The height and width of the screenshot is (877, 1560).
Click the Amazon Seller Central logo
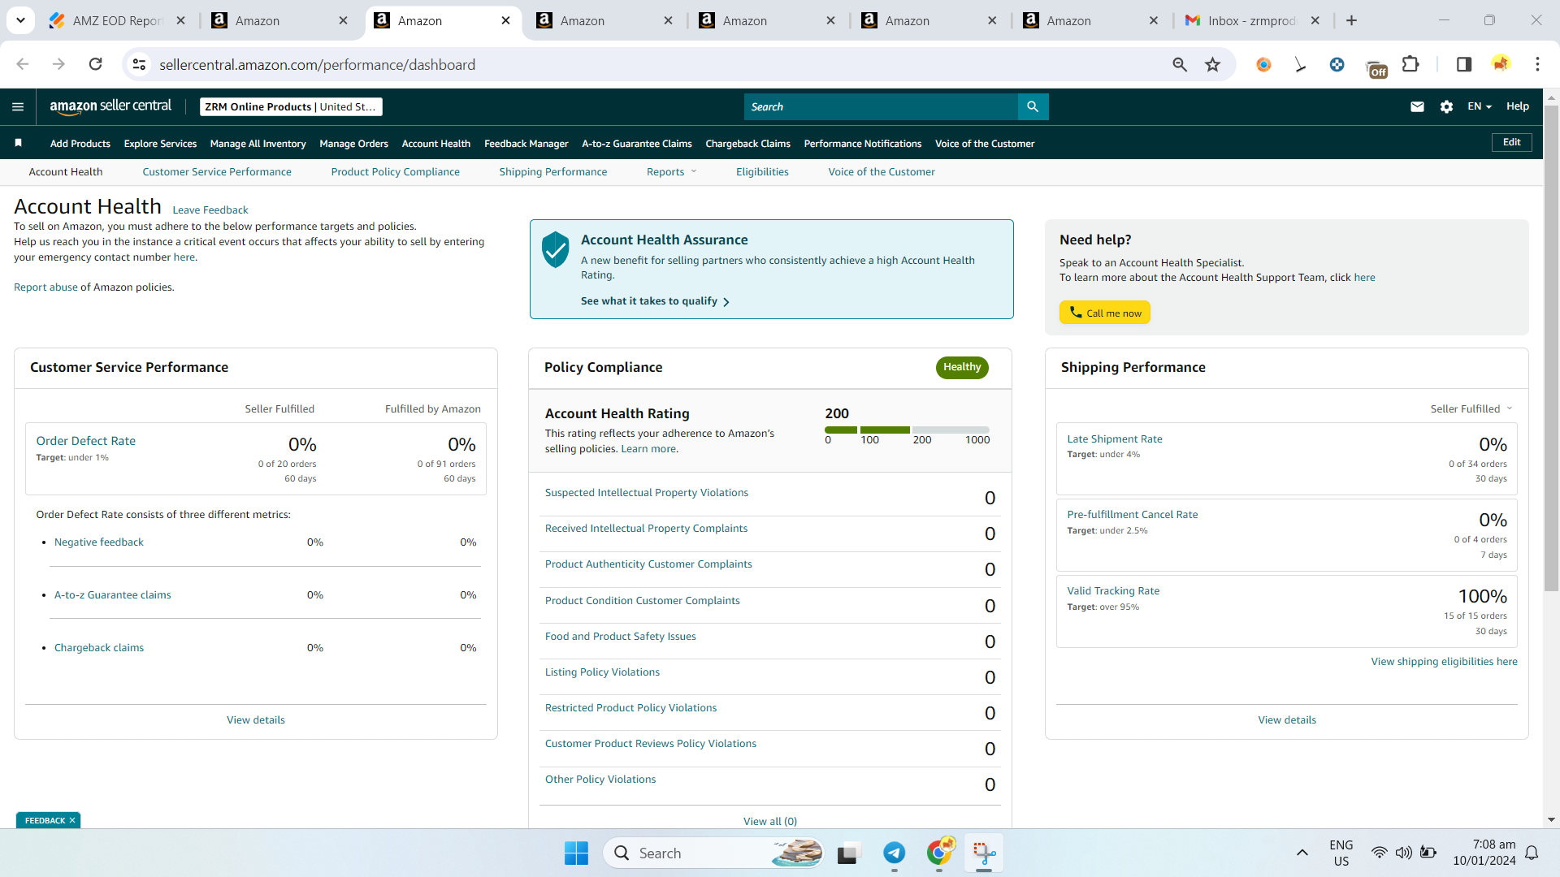(x=110, y=106)
